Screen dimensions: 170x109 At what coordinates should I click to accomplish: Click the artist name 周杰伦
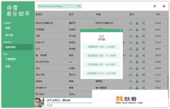[x=72, y=75]
